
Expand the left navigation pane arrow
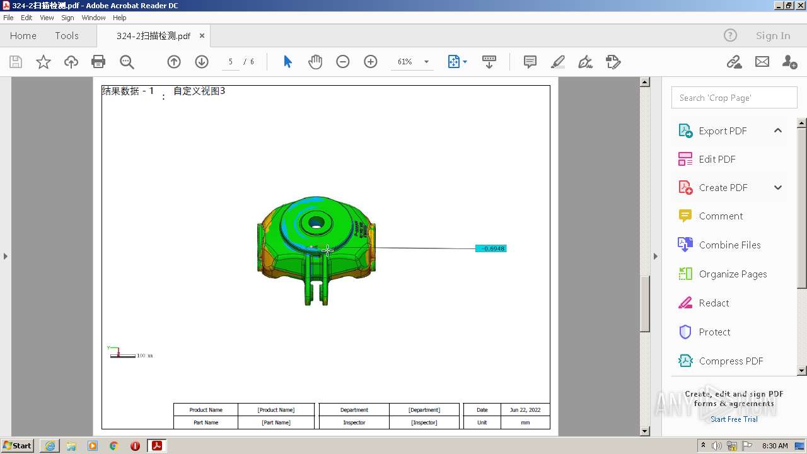6,256
